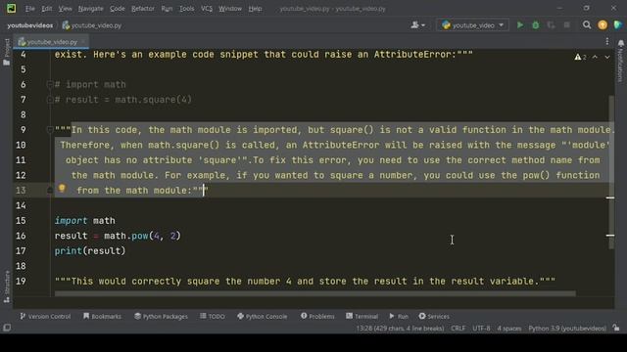The image size is (627, 352).
Task: Click the editor horizontal scrollbar
Action: pyautogui.click(x=315, y=293)
